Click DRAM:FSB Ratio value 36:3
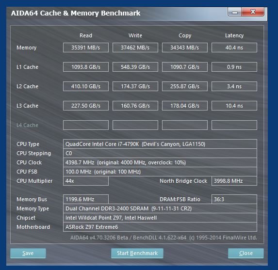The image size is (278, 270). pos(234,199)
